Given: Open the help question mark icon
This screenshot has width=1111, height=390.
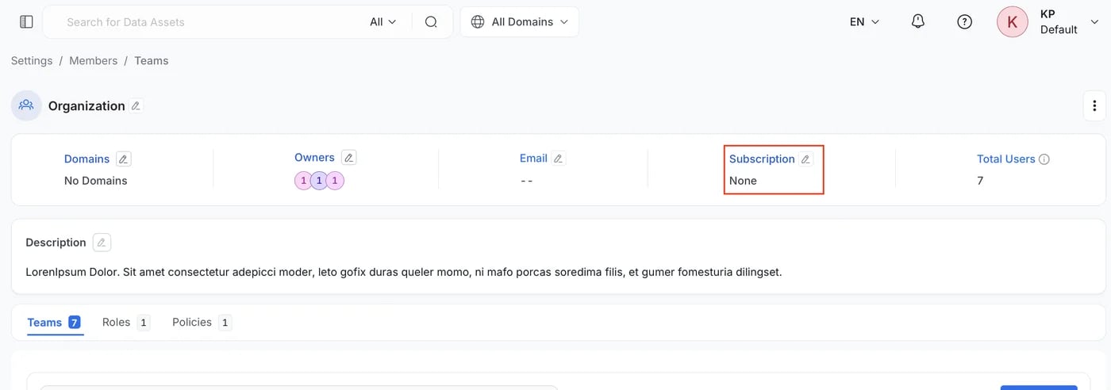Looking at the screenshot, I should [x=964, y=22].
